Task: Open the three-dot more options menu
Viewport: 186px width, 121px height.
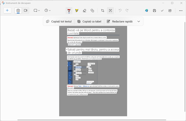Action: pos(181,11)
